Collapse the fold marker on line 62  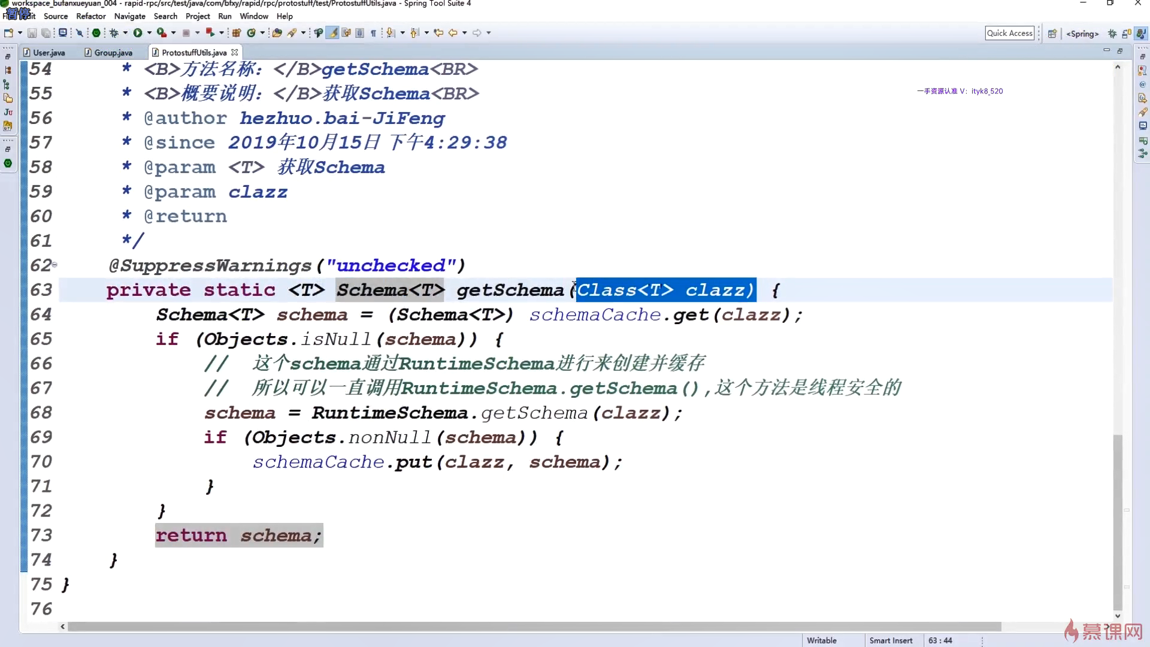point(55,264)
